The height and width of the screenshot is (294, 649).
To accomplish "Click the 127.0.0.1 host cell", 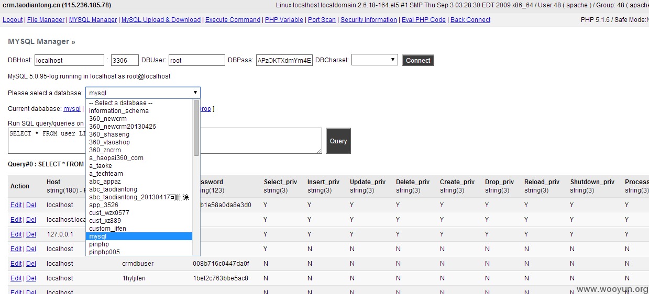I will pyautogui.click(x=60, y=234).
